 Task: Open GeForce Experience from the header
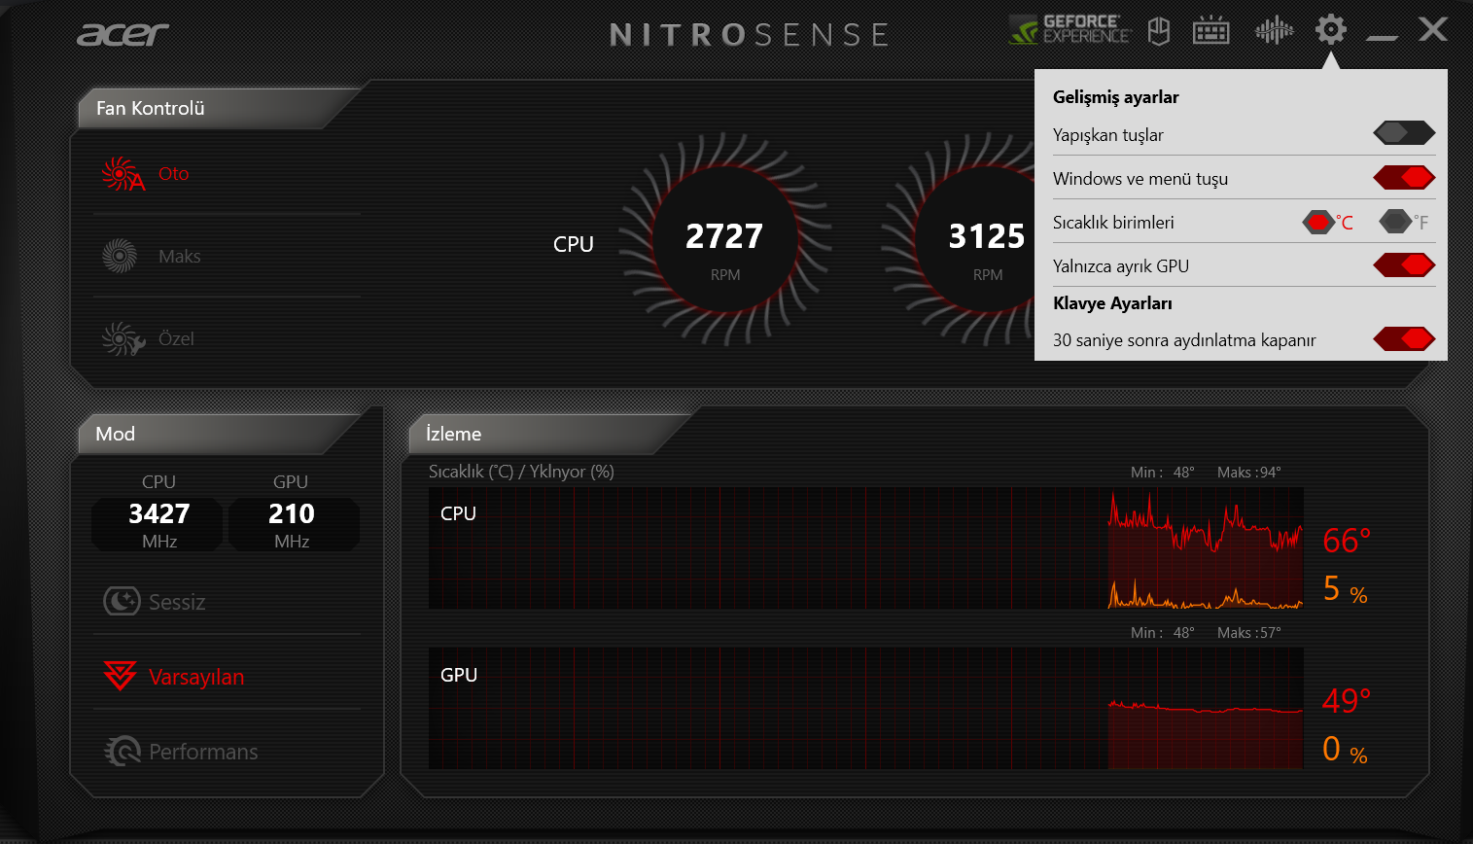1070,30
